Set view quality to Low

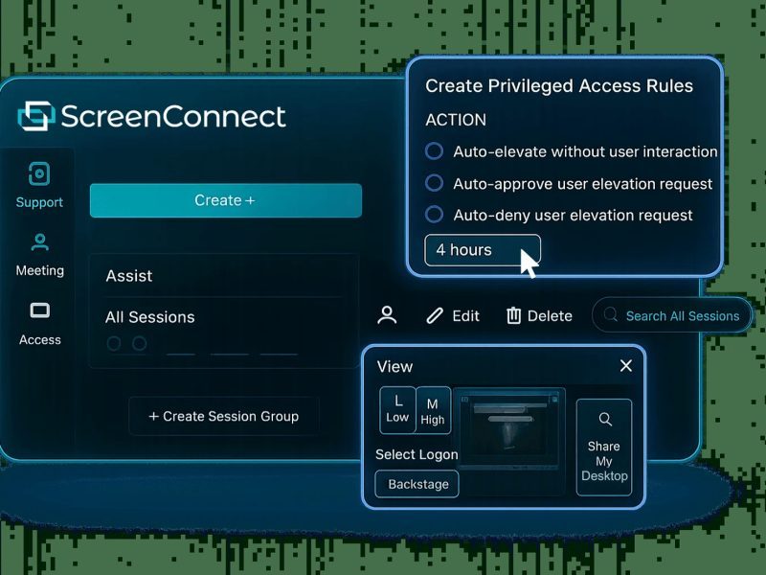397,410
